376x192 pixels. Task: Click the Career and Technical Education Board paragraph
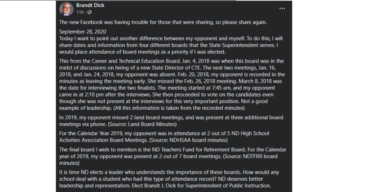click(172, 84)
